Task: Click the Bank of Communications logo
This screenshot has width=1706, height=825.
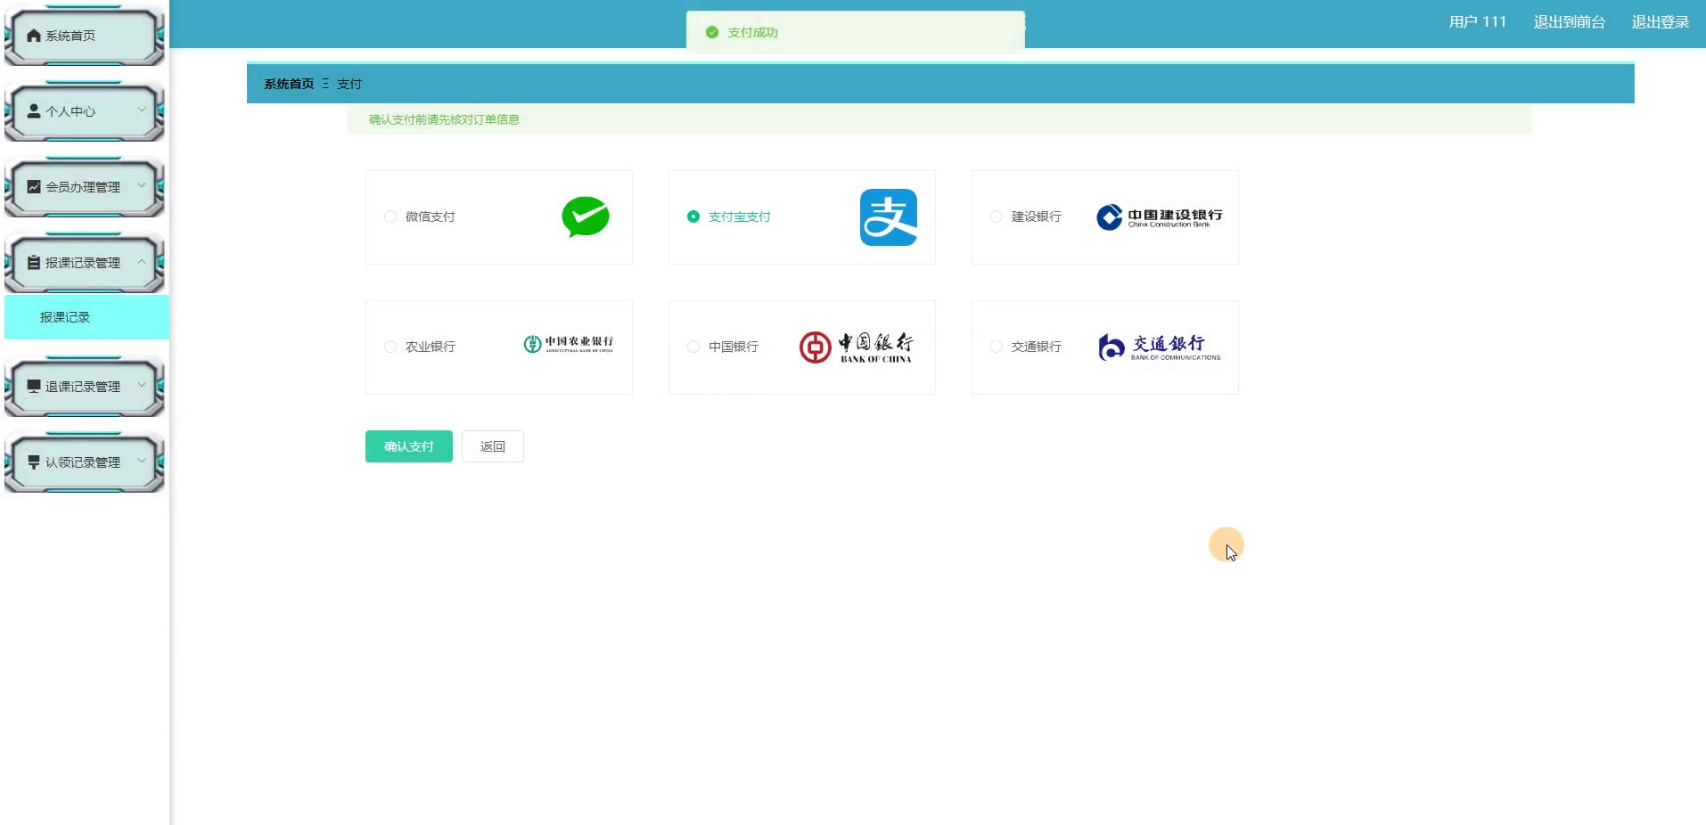Action: pos(1159,347)
